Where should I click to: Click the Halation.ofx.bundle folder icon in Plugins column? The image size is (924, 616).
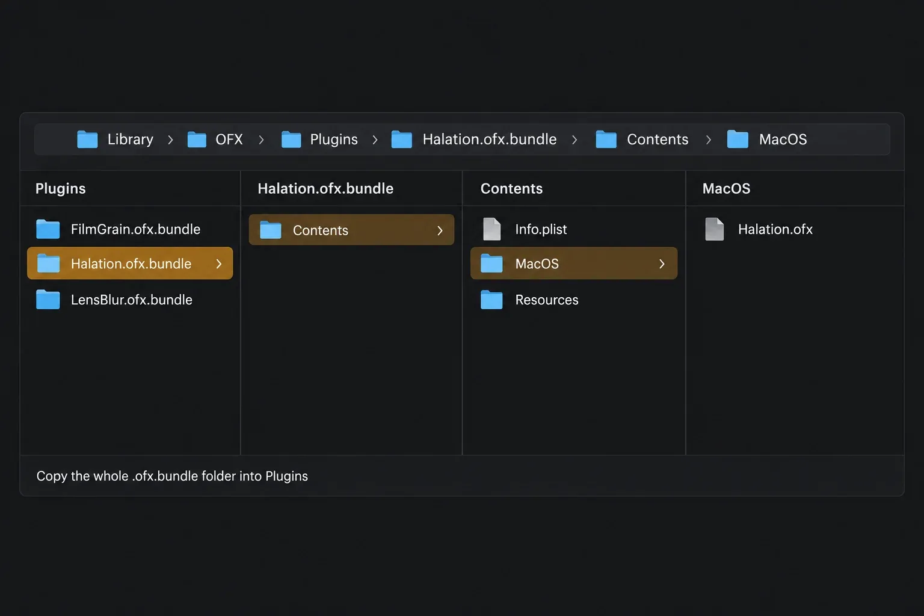[x=48, y=263]
